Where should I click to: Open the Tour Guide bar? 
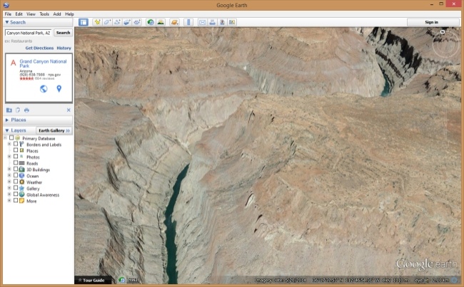[x=93, y=280]
